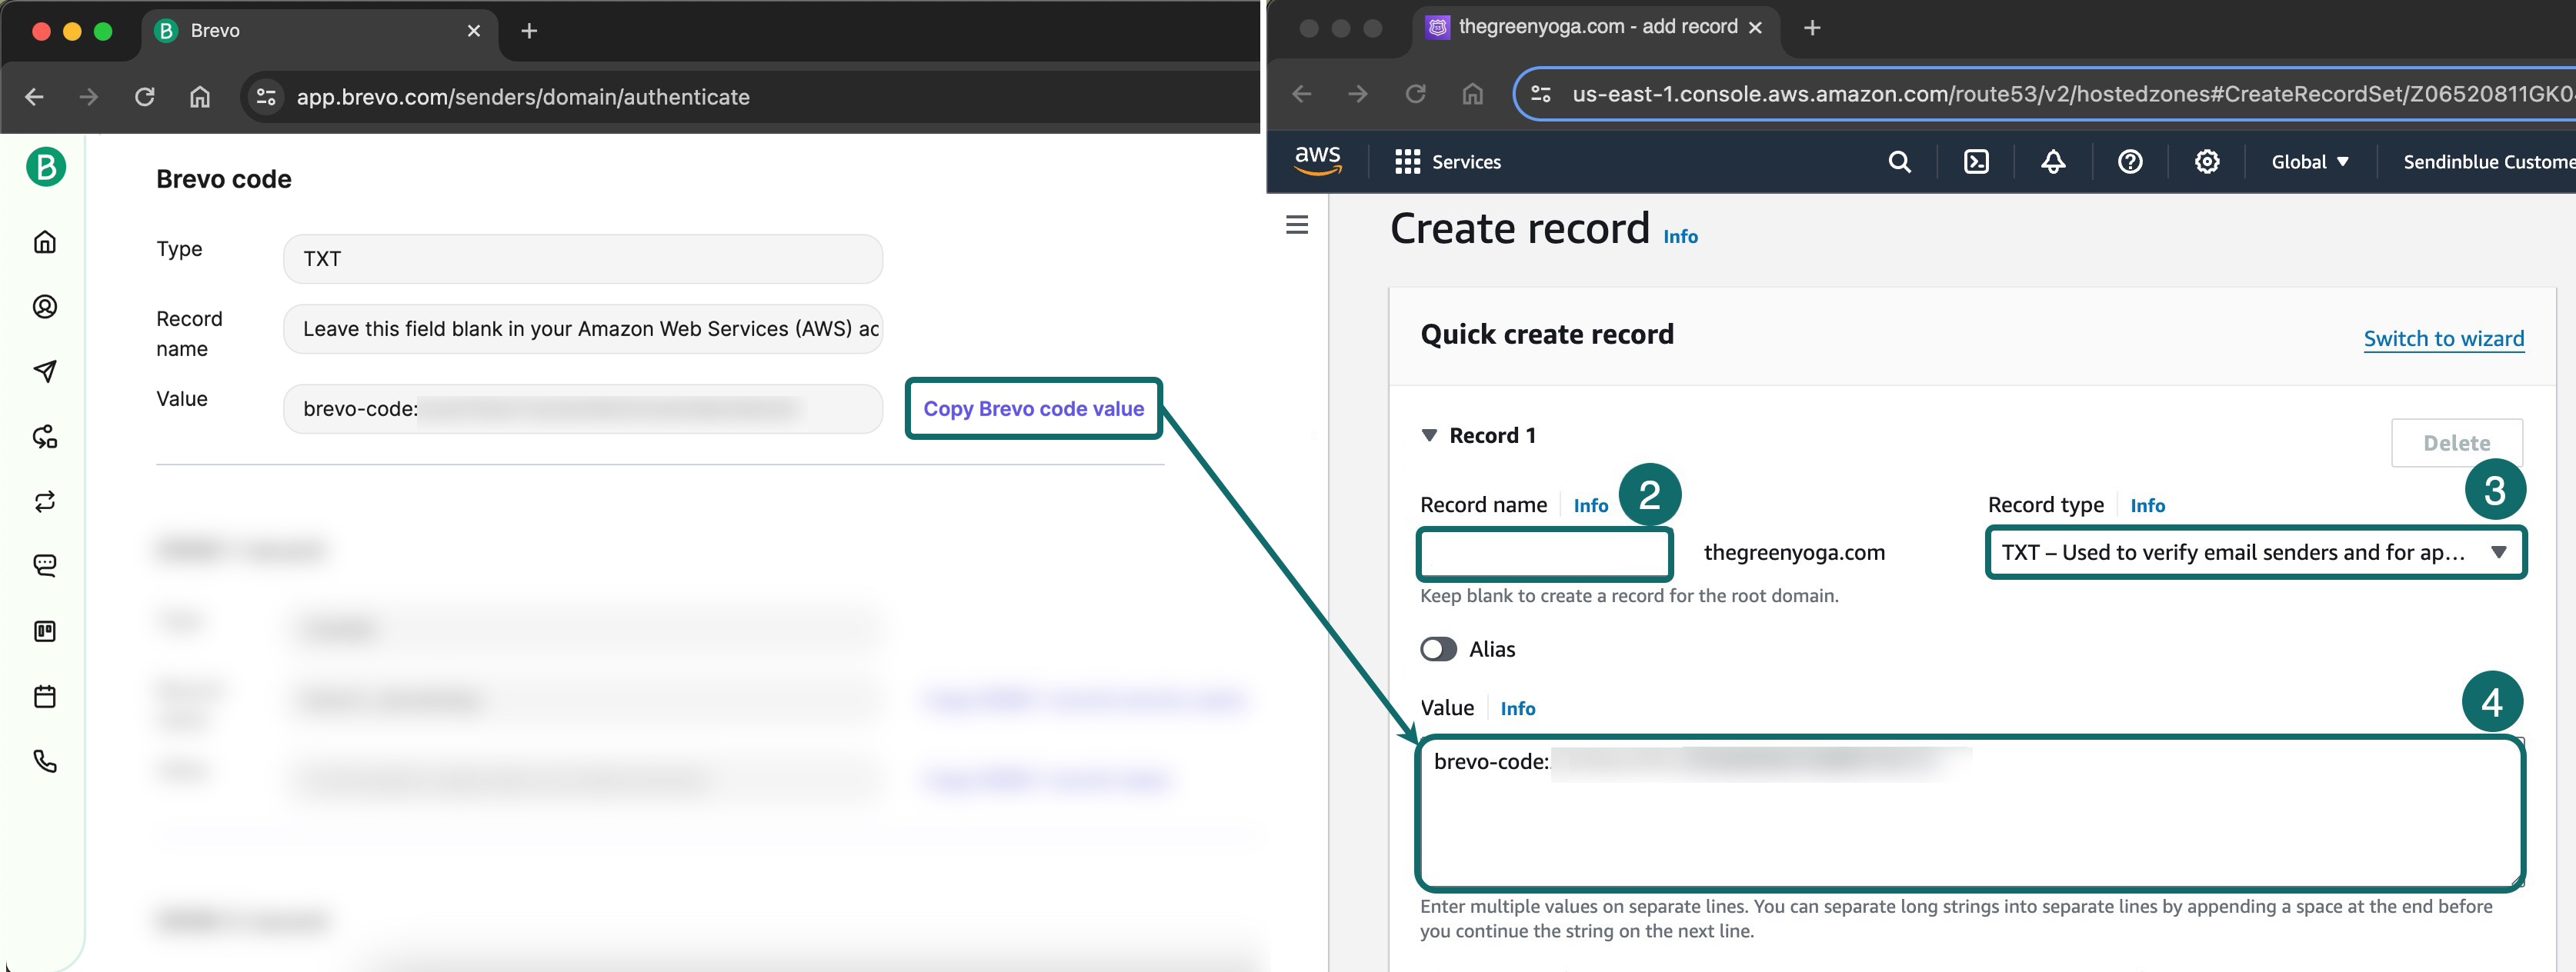Open Info link beside Record name

[1590, 505]
